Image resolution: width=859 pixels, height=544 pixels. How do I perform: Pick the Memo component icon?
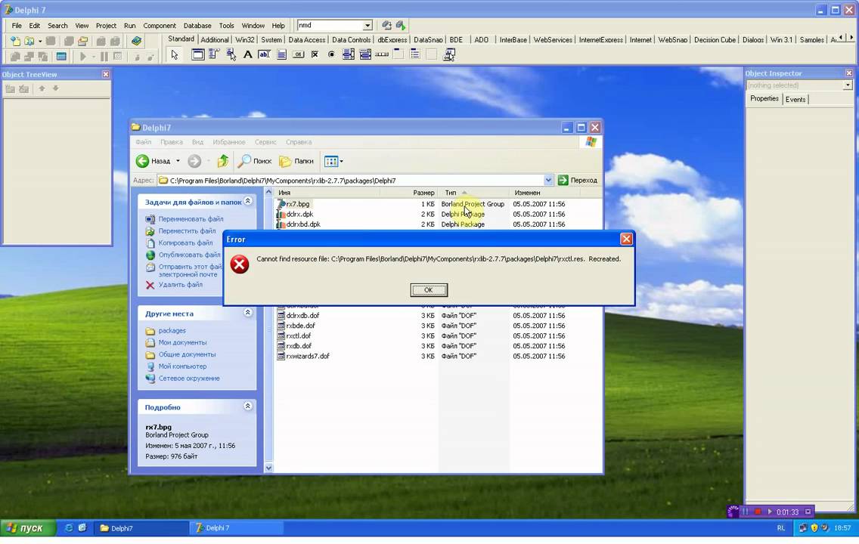[x=281, y=54]
